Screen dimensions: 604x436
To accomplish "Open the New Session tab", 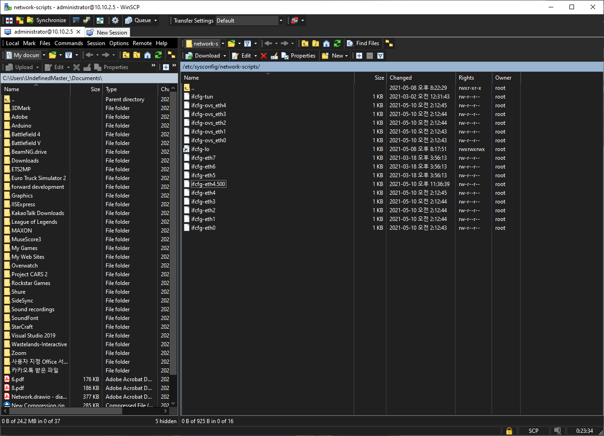I will pyautogui.click(x=107, y=32).
